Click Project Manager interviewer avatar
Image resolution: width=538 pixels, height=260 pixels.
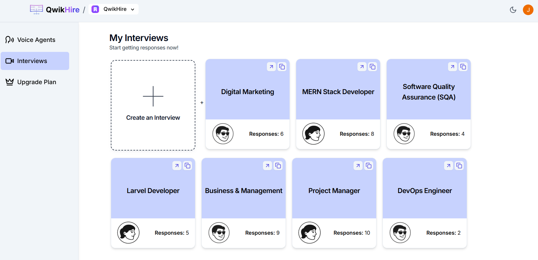click(309, 233)
